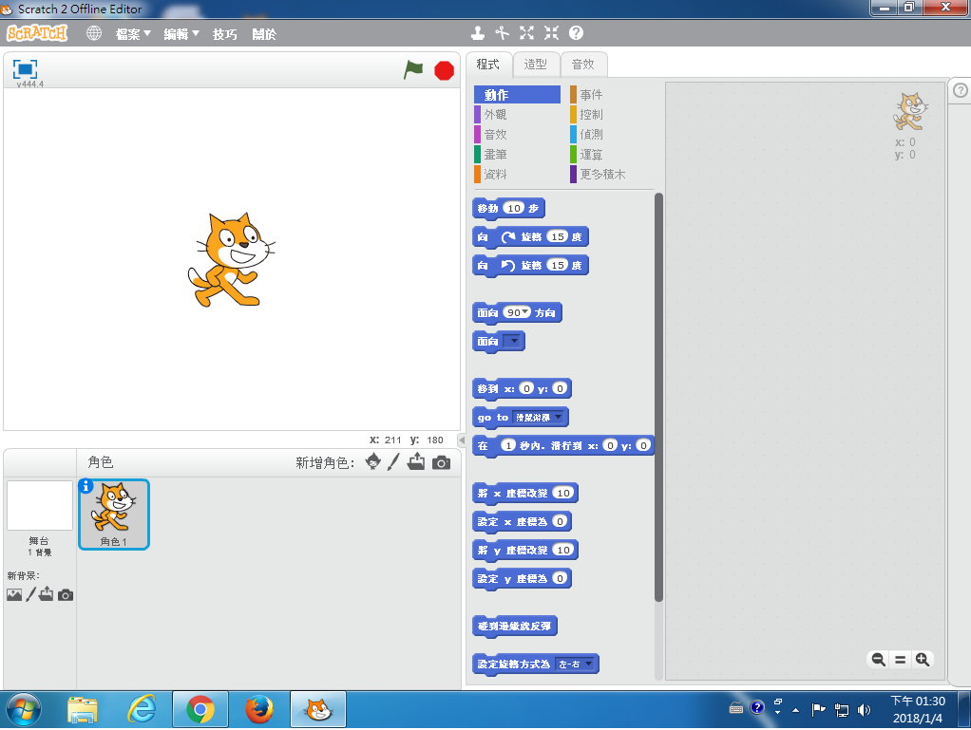Image resolution: width=971 pixels, height=730 pixels.
Task: Collapse the stage with small arrow
Action: coord(462,440)
